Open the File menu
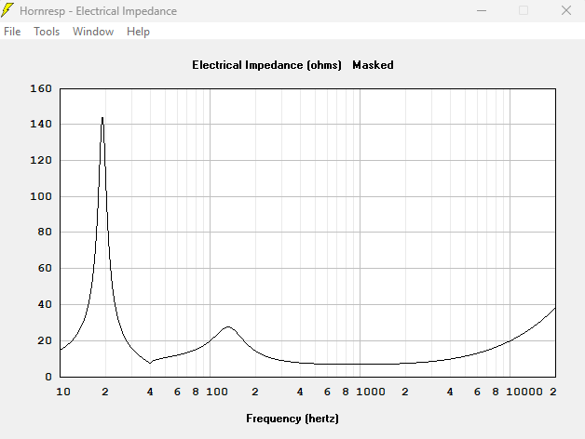 pyautogui.click(x=12, y=32)
